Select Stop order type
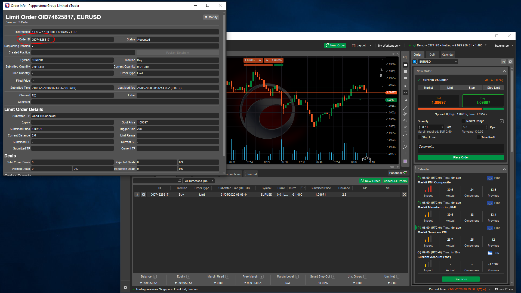 pyautogui.click(x=472, y=88)
